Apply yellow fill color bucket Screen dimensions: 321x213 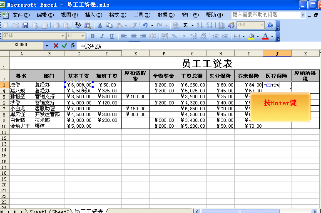pyautogui.click(x=251, y=36)
